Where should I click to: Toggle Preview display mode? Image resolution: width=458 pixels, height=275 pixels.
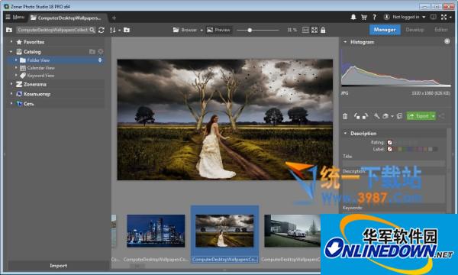(x=218, y=30)
